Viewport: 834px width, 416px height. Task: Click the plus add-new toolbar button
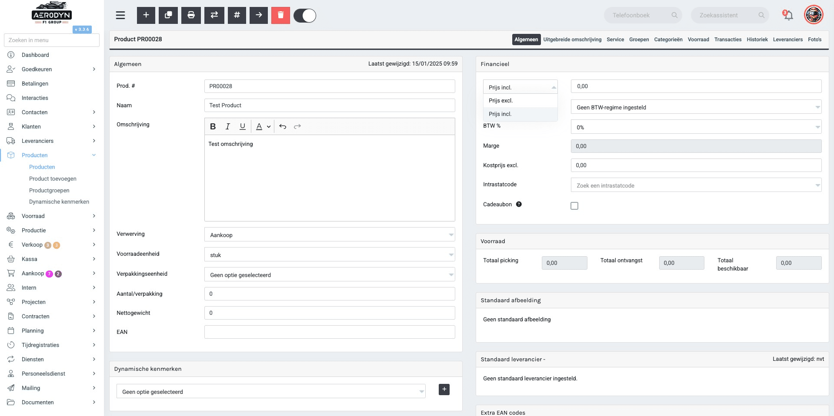(146, 15)
